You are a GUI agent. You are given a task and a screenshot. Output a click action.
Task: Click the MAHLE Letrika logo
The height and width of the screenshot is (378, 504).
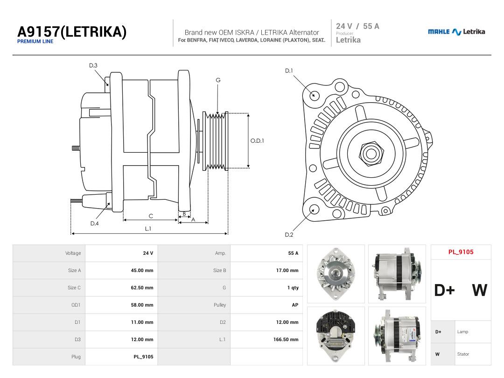[x=456, y=32]
